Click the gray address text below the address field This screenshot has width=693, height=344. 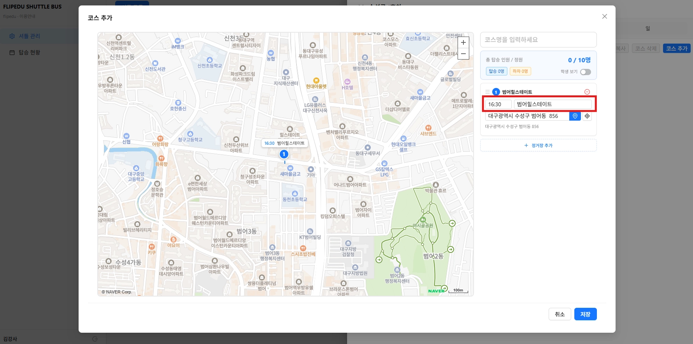click(512, 126)
